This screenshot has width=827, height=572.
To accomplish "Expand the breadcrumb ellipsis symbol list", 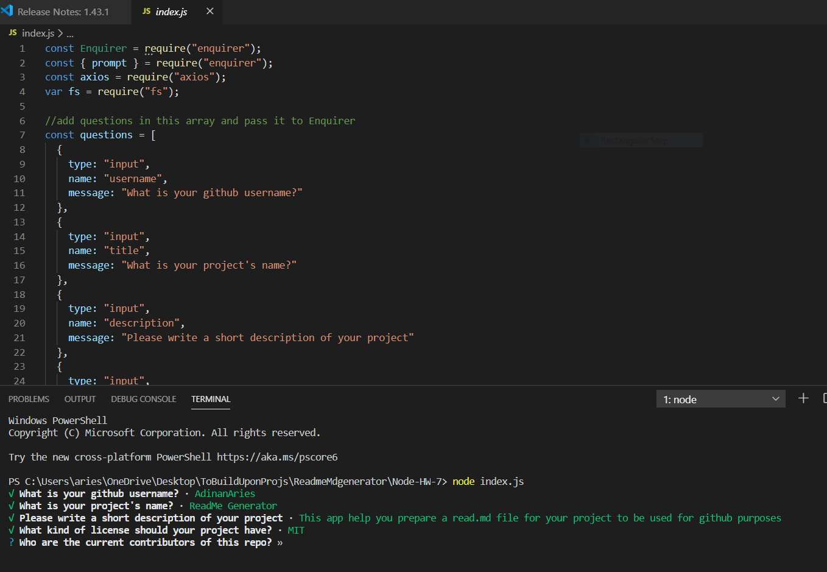I will click(70, 34).
